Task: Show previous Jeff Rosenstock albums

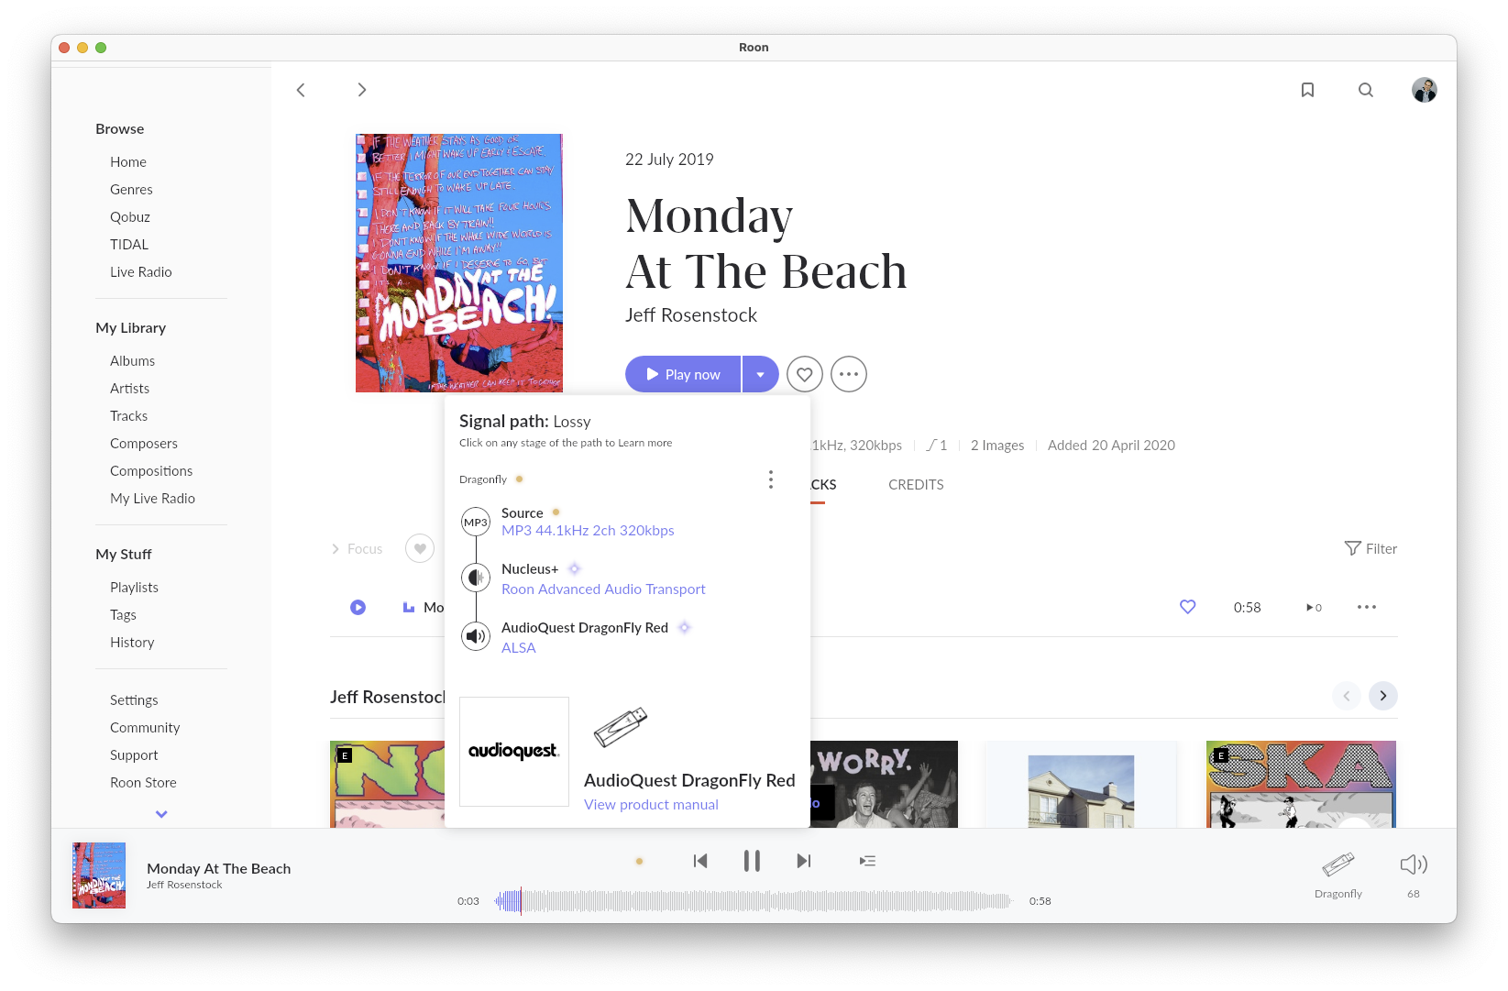Action: coord(1347,696)
